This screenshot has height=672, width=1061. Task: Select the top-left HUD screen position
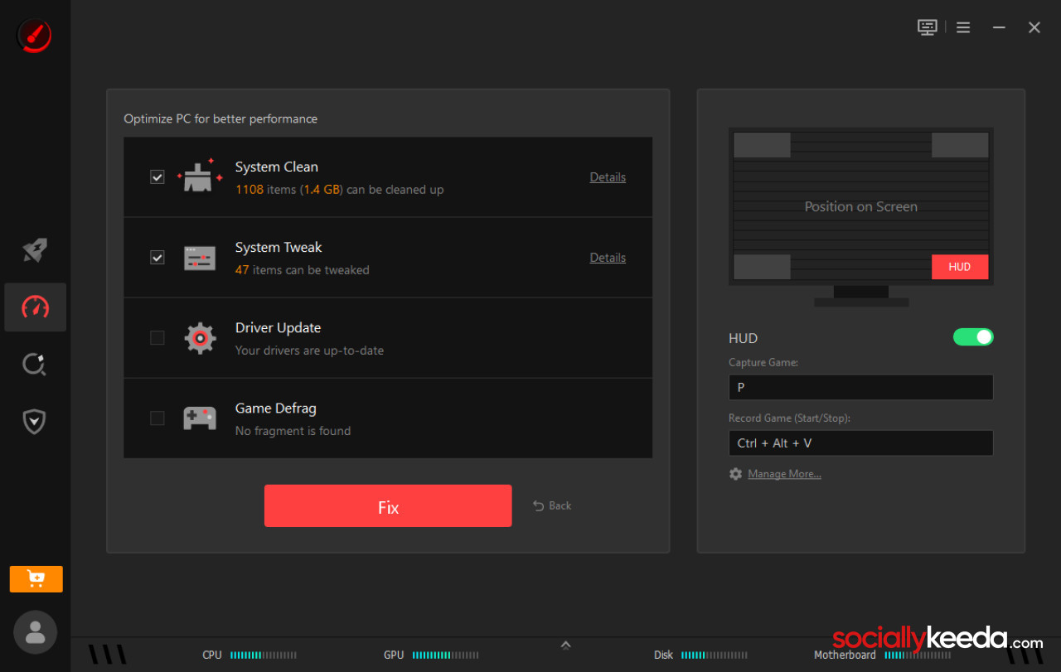[x=762, y=145]
